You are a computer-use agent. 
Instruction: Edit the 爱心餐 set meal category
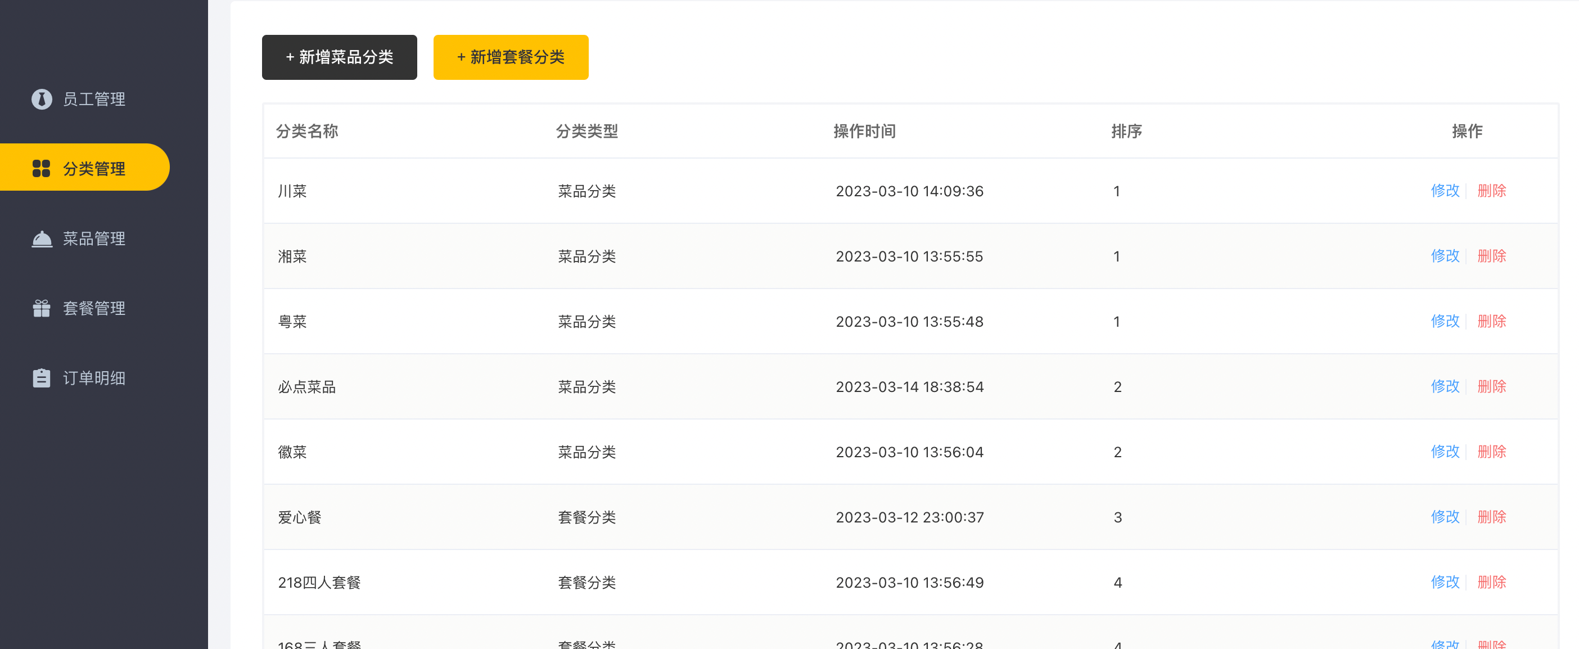[x=1445, y=517]
